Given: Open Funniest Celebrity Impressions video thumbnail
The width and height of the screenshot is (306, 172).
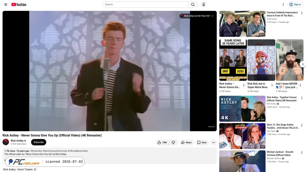Looking at the screenshot, I should 242,24.
